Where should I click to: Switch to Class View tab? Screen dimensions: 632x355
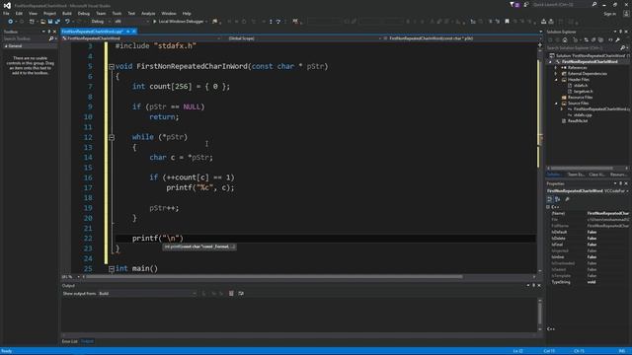[596, 175]
